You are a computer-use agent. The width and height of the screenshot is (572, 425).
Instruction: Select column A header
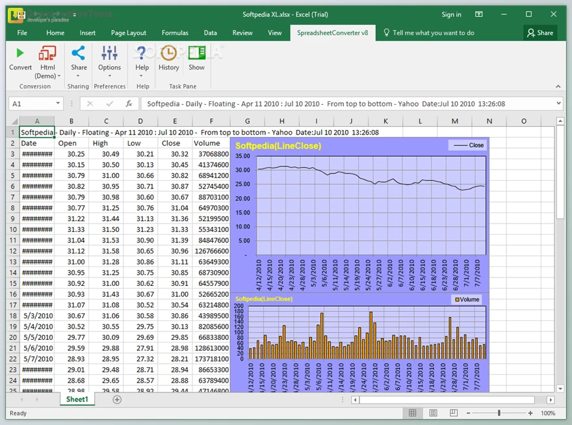point(37,121)
